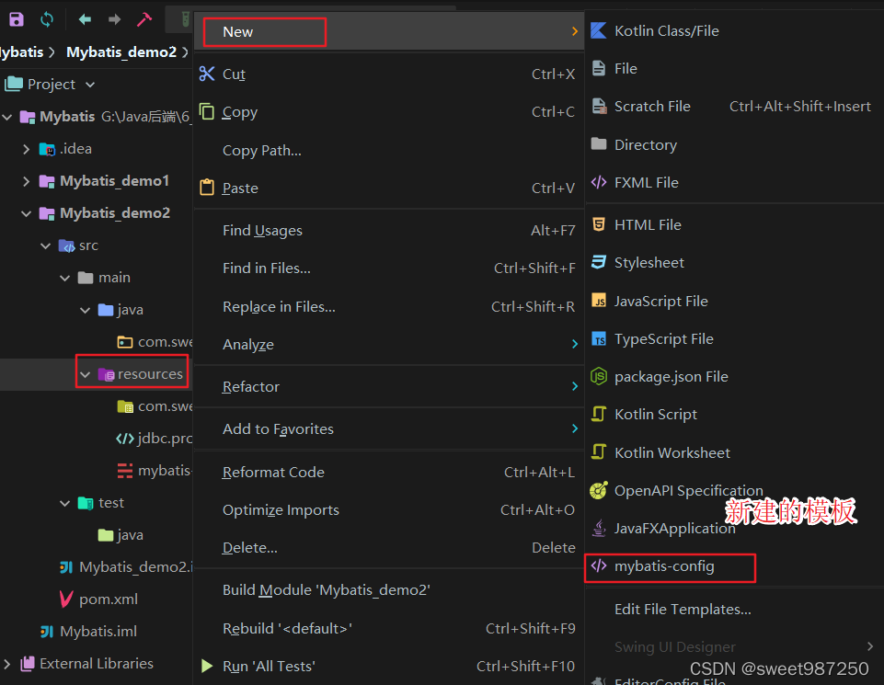Click the pom.xml Maven icon
Screen dimensions: 884x685
[x=66, y=599]
